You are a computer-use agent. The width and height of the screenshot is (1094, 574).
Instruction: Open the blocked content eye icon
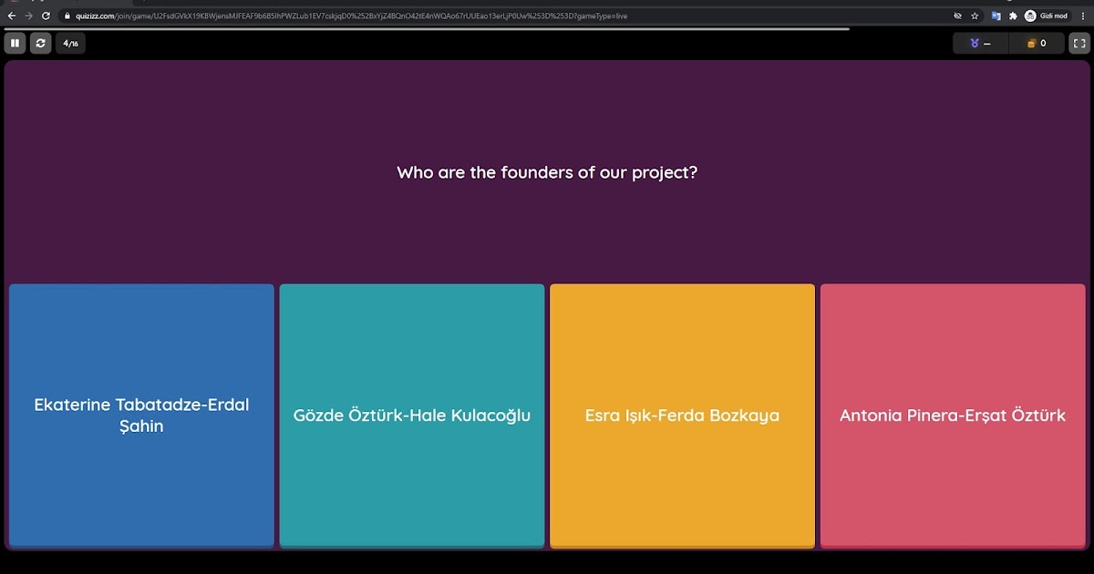coord(957,15)
